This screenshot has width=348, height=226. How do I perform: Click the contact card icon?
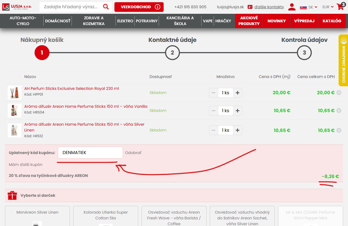(x=250, y=7)
